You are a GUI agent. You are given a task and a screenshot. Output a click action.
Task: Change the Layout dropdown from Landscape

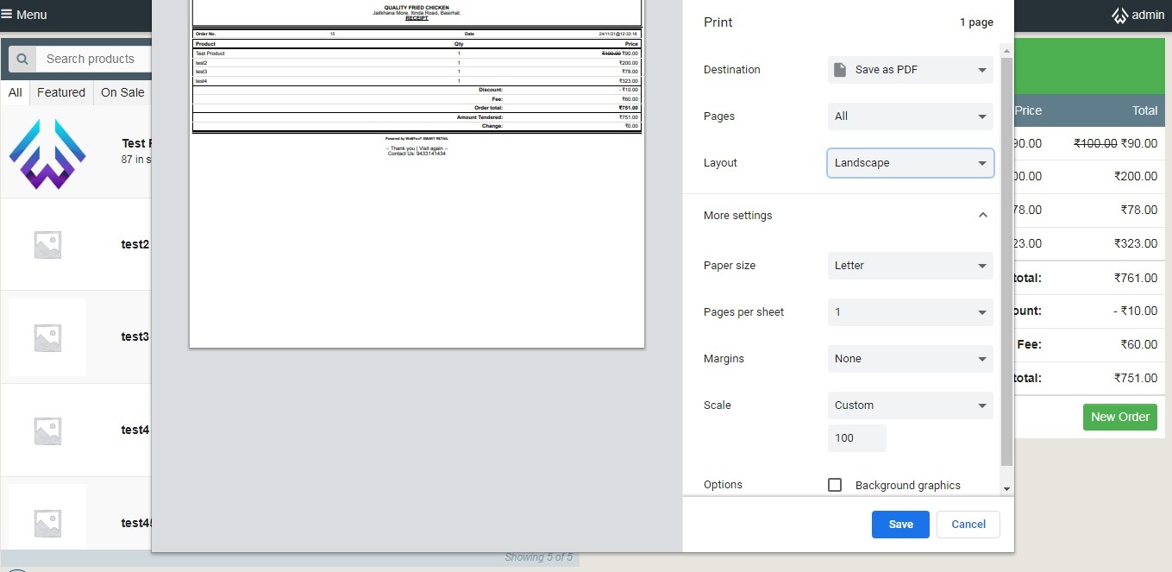(910, 163)
